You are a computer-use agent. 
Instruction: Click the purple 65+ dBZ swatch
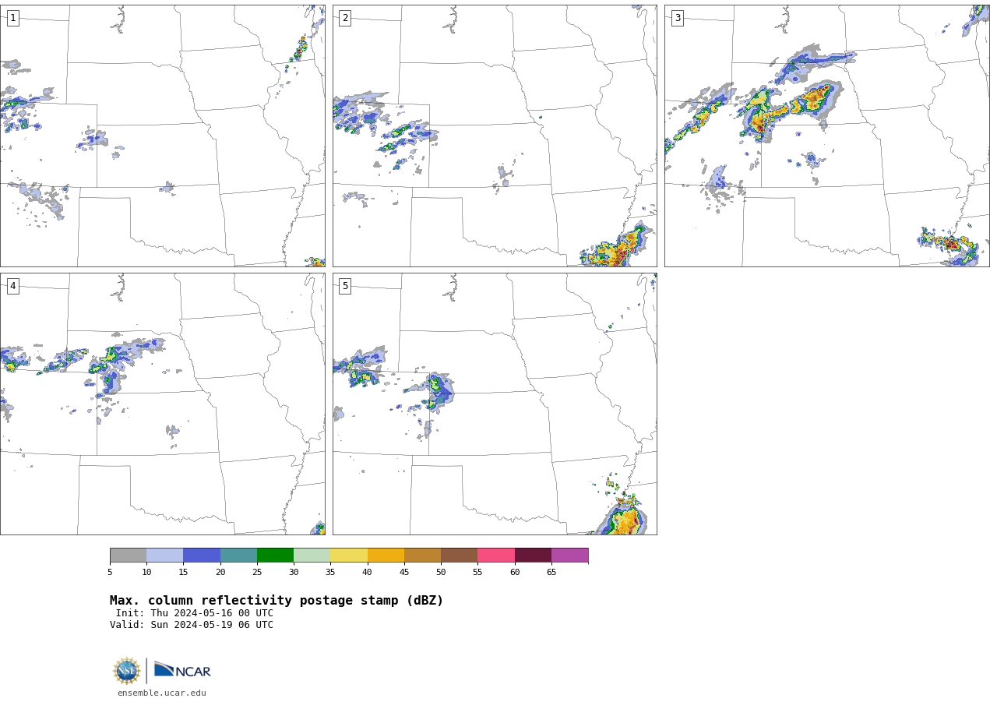tap(570, 556)
